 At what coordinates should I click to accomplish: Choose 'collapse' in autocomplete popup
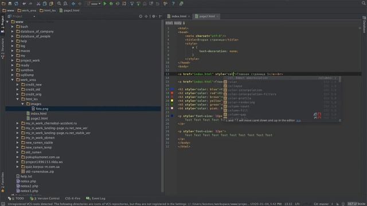pyautogui.click(x=282, y=86)
